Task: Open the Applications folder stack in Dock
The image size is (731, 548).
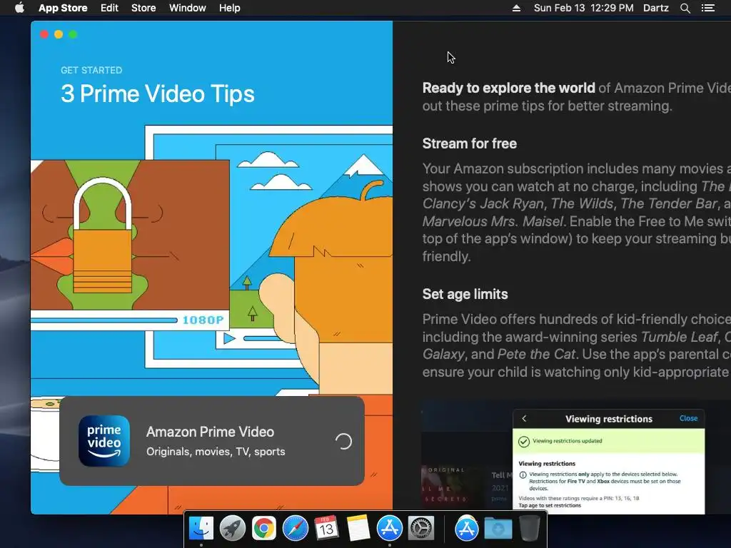Action: click(x=467, y=529)
